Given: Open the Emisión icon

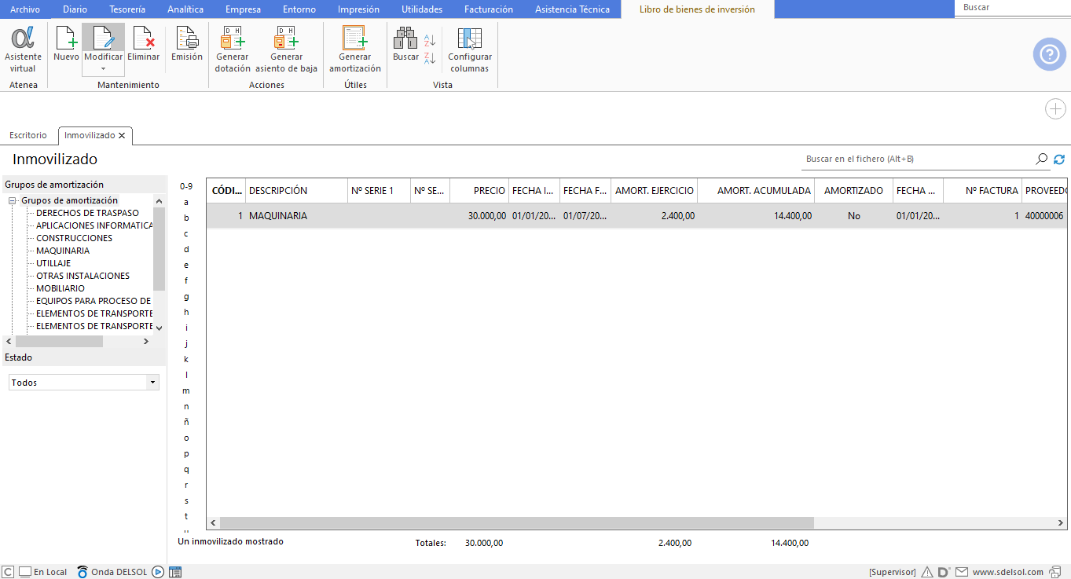Looking at the screenshot, I should tap(187, 38).
